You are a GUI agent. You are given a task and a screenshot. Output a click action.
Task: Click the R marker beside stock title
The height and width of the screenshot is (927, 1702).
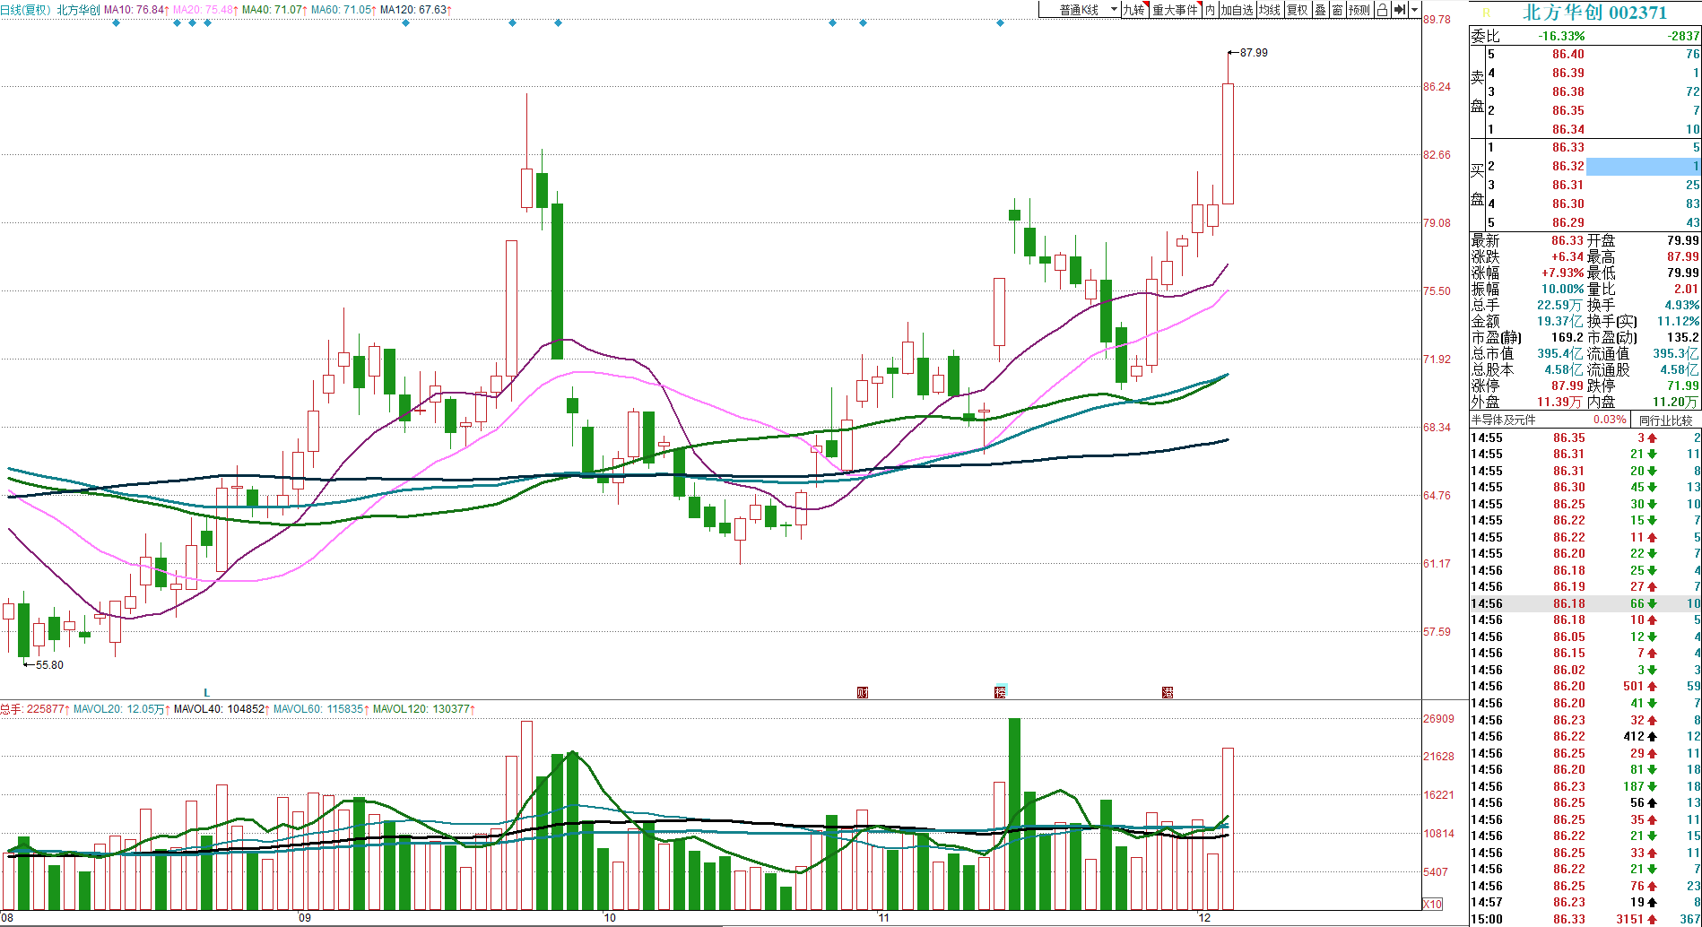pyautogui.click(x=1486, y=13)
